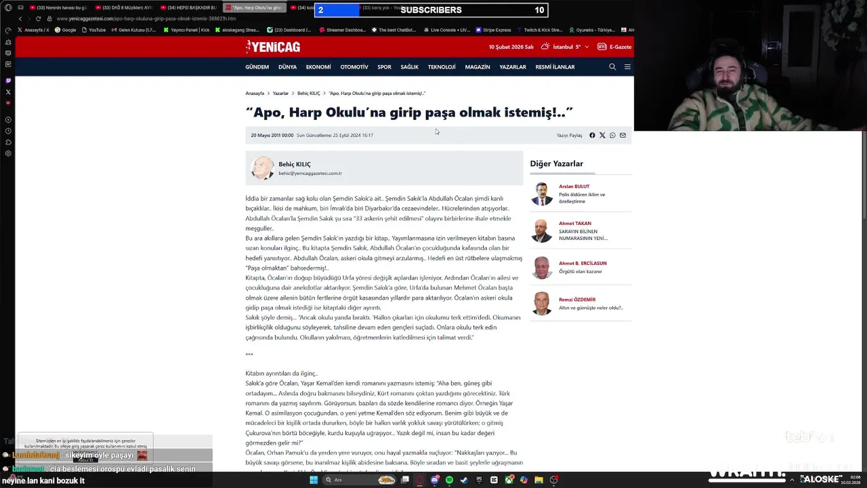Switch to 'Nerenin havası bu' YouTube tab

tap(59, 7)
